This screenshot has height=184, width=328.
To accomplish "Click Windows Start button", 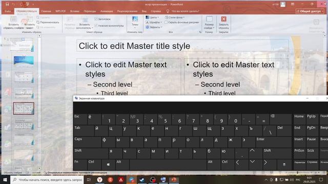I will pyautogui.click(x=5, y=179).
